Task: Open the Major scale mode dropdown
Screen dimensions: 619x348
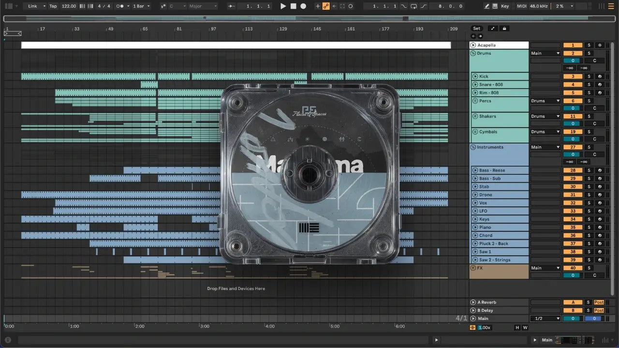Action: click(x=203, y=6)
